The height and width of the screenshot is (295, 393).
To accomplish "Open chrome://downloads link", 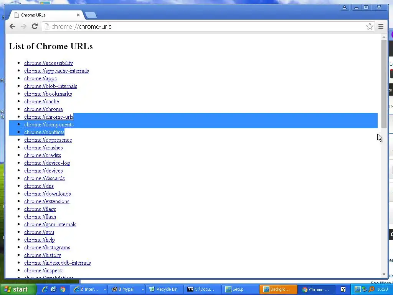I will (48, 194).
